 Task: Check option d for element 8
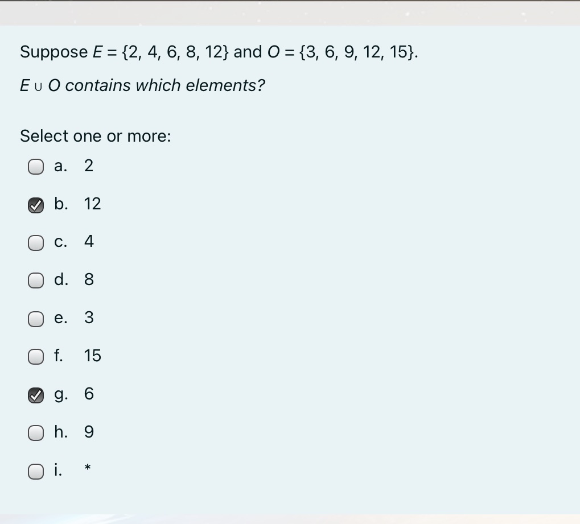click(x=36, y=280)
